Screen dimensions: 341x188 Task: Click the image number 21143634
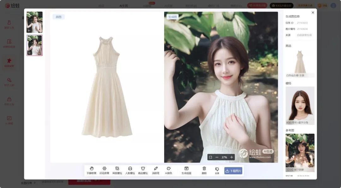302,29
